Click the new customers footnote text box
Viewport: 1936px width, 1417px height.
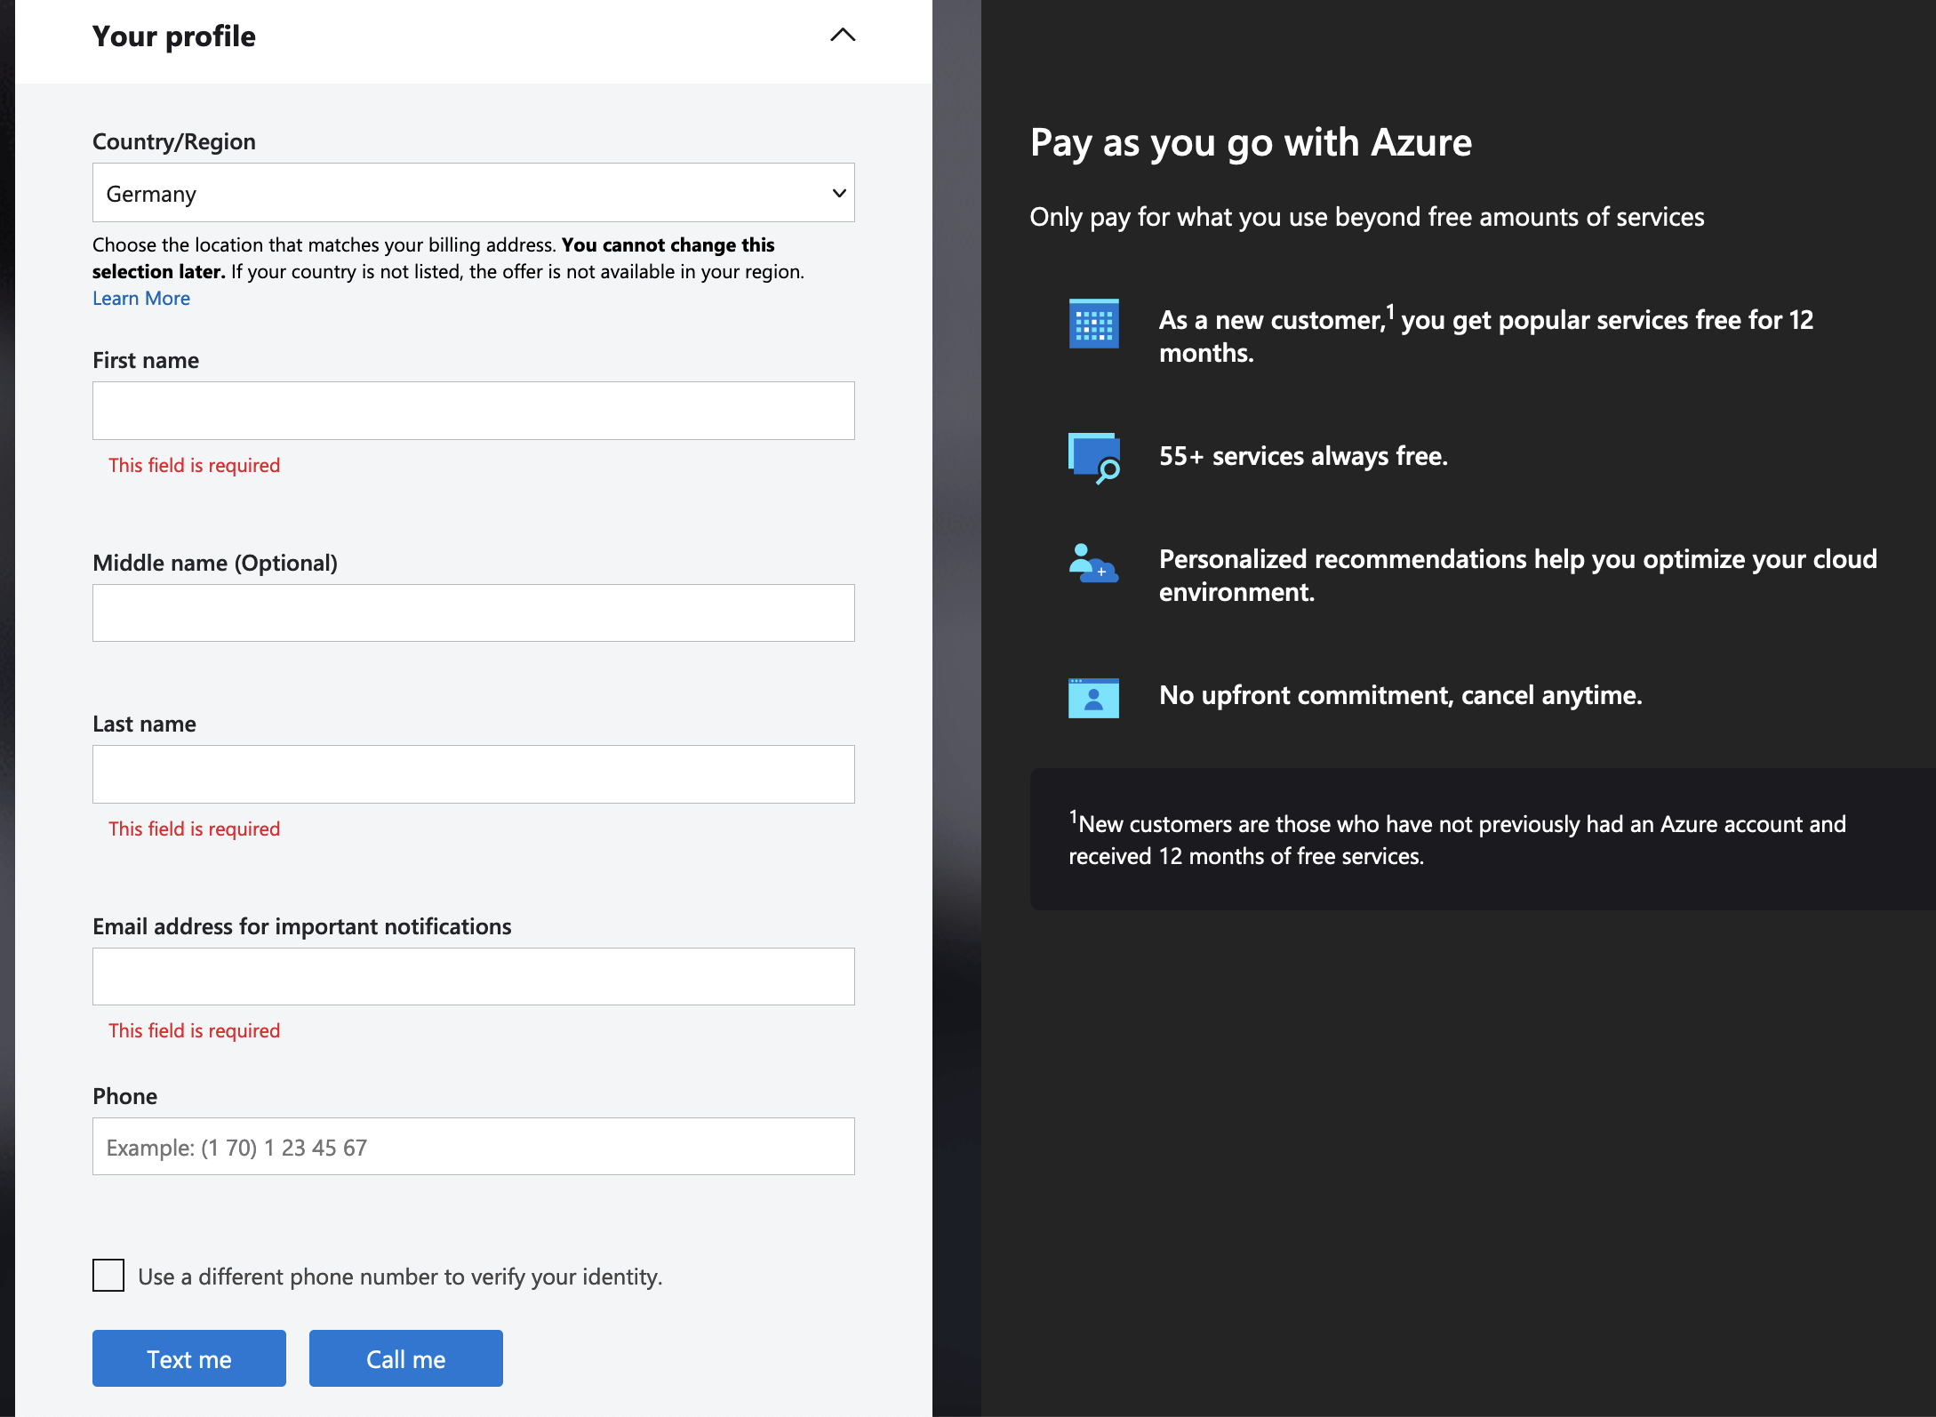1458,839
